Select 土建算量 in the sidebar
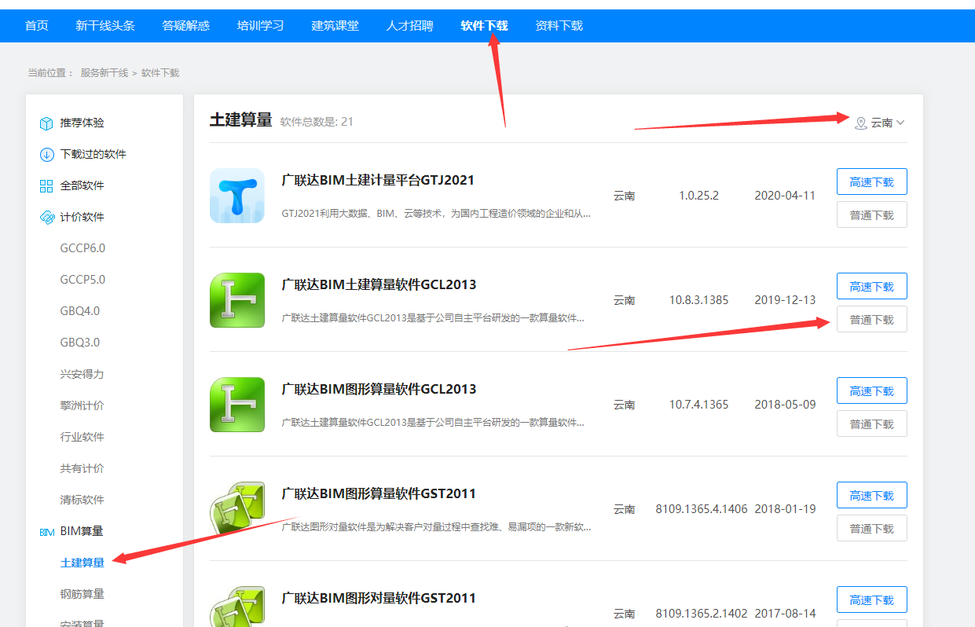Image resolution: width=975 pixels, height=627 pixels. click(82, 563)
